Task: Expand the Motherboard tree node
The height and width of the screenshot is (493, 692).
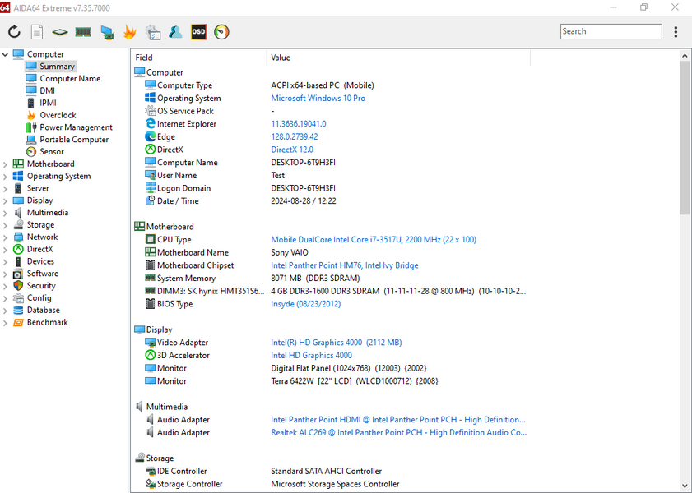Action: (5, 164)
